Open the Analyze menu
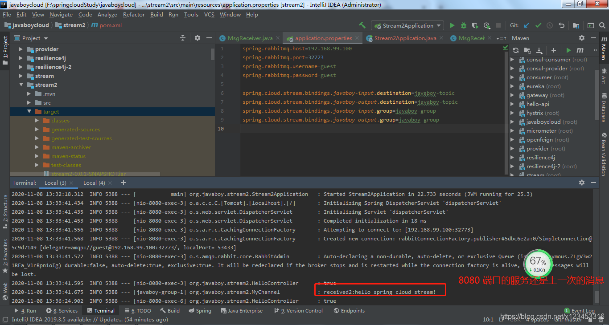The image size is (609, 325). point(107,15)
